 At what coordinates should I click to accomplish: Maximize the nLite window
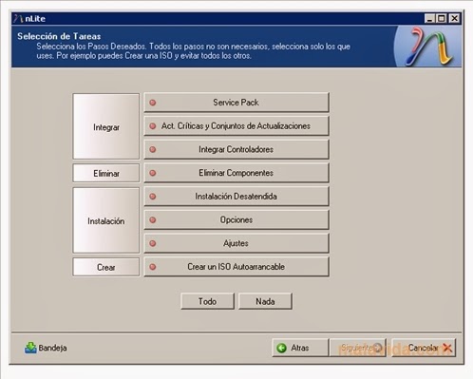pos(442,18)
